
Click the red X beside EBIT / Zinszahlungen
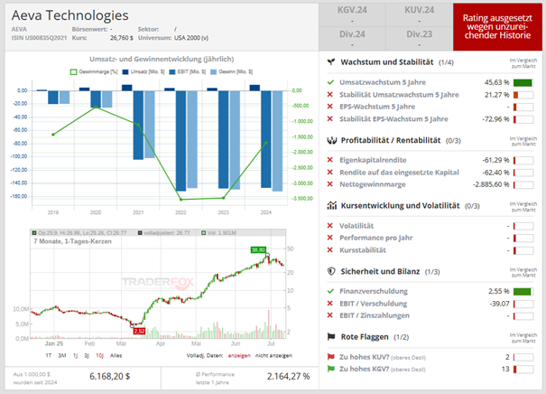click(330, 315)
